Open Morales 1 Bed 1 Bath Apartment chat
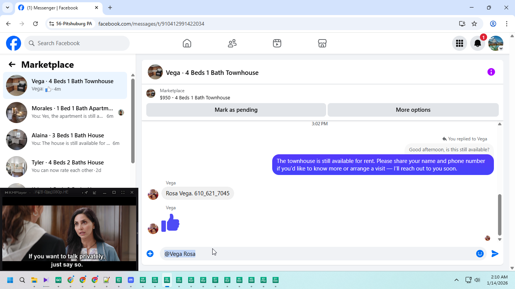515x289 pixels. coord(65,113)
